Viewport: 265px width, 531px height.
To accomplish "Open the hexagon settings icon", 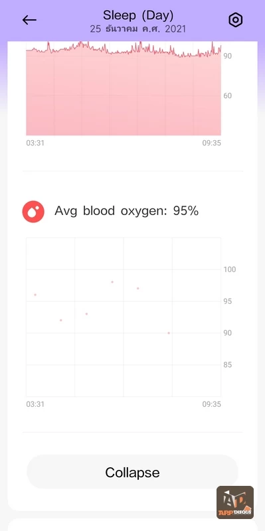I will pos(236,21).
